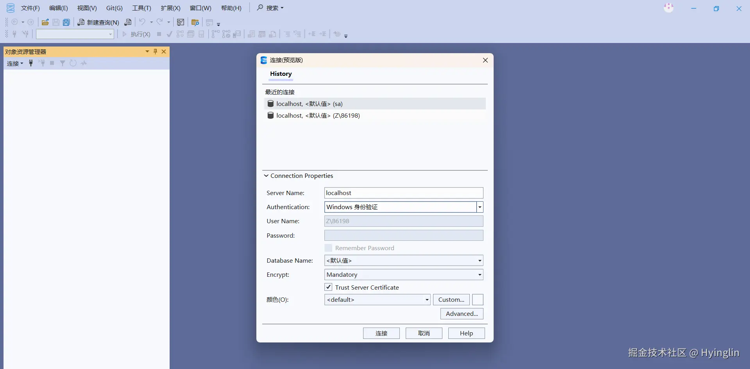Screen dimensions: 750x369
Task: Open the 视图(V) menu
Action: point(87,8)
